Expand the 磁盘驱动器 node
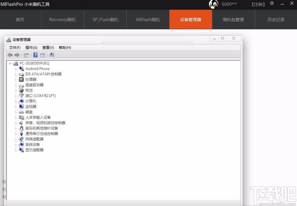297x206 pixels. point(16,85)
